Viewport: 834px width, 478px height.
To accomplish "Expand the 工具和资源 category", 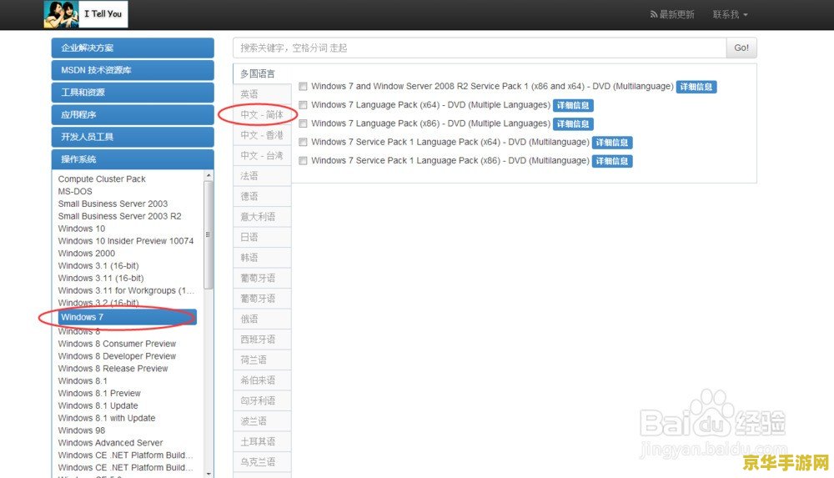I will click(x=133, y=93).
